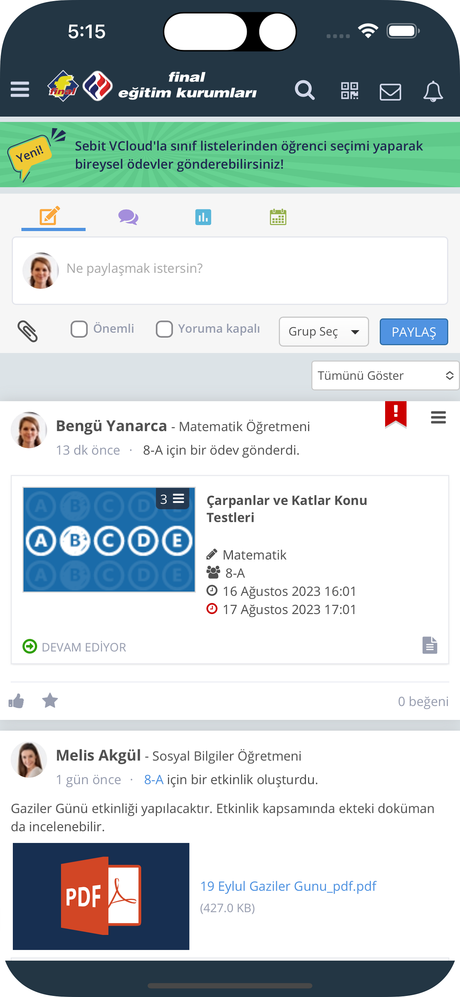Click the due date '17 Ağustos 2023 17:01'
460x997 pixels.
click(289, 610)
